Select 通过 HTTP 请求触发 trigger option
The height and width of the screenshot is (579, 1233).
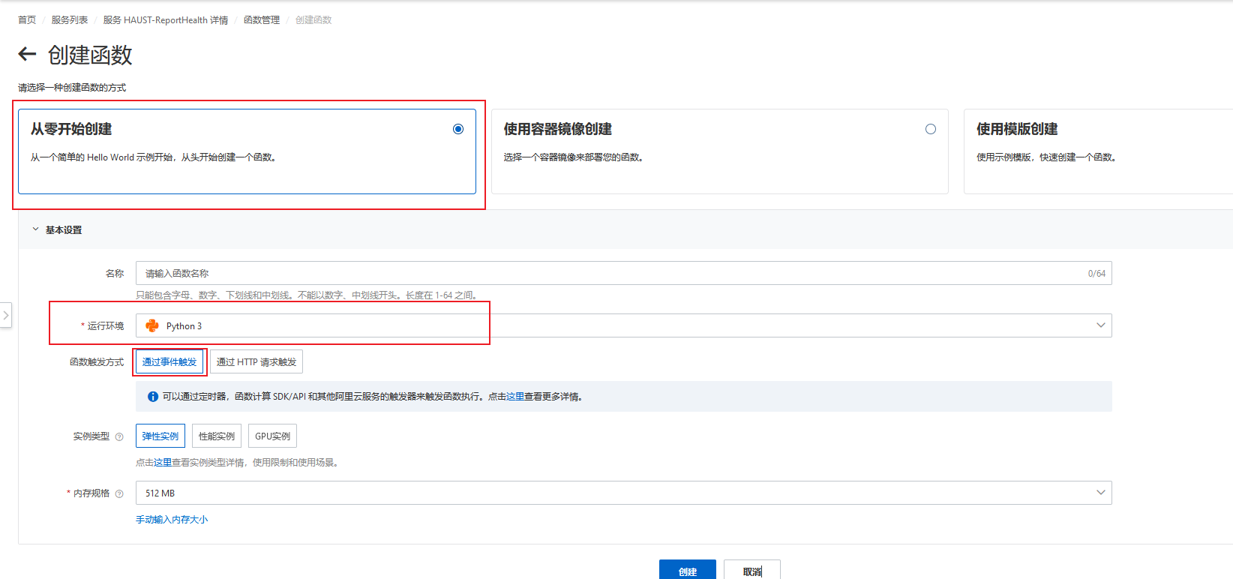(x=256, y=361)
